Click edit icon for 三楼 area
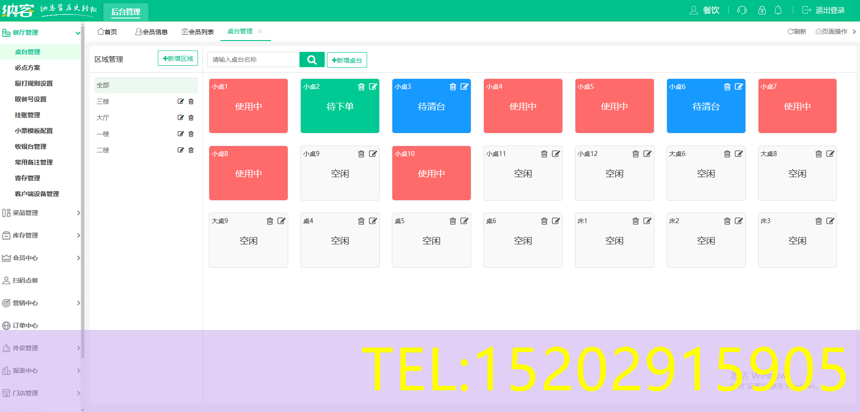This screenshot has width=860, height=412. (x=180, y=101)
